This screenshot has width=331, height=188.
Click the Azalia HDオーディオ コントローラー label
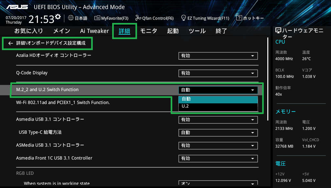coord(54,55)
